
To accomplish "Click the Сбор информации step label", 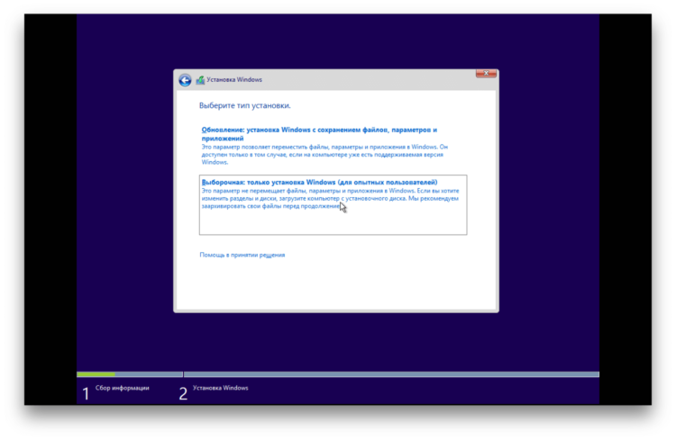I will click(122, 388).
